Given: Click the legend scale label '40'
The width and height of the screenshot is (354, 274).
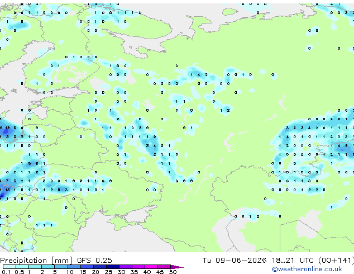Looking at the screenshot, I should [147, 272].
